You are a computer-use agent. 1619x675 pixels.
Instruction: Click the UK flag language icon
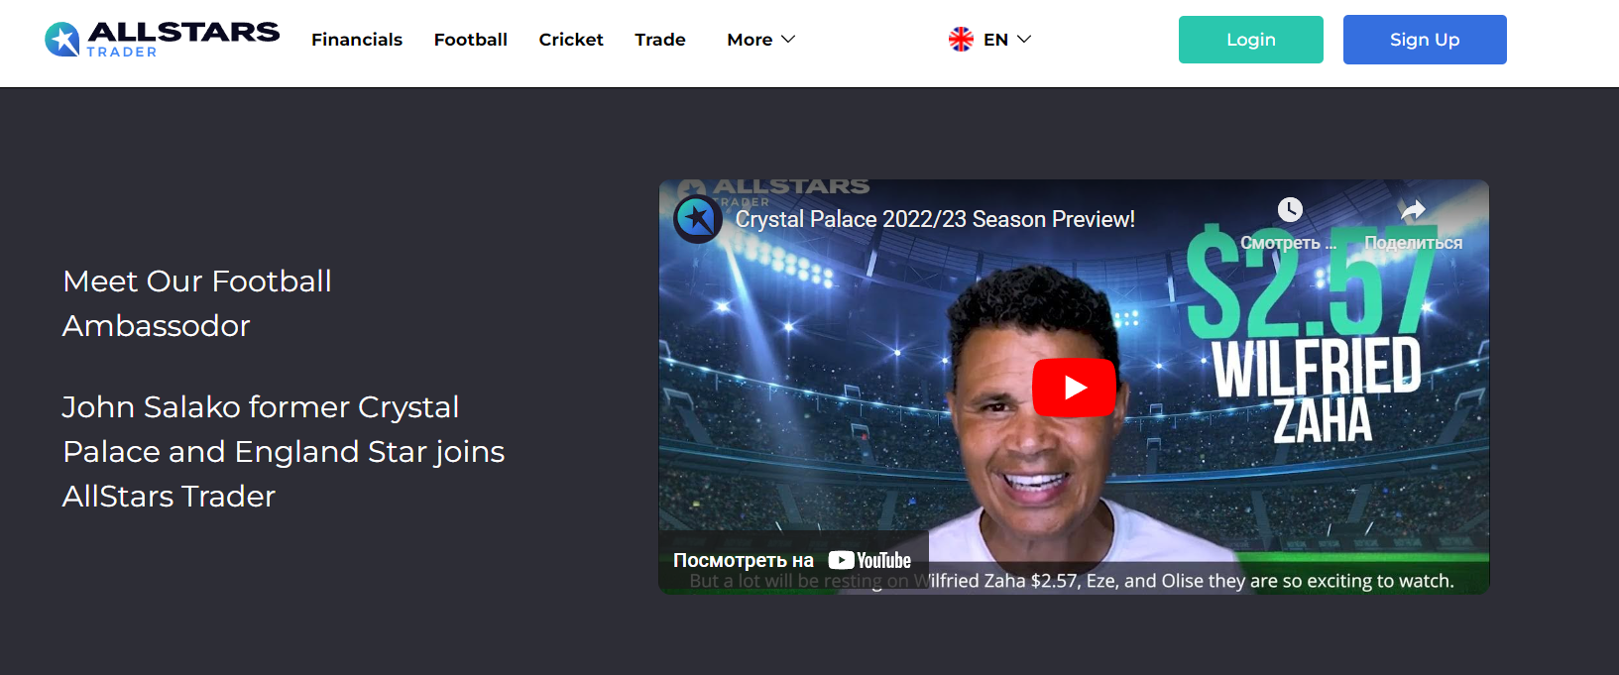pyautogui.click(x=961, y=40)
